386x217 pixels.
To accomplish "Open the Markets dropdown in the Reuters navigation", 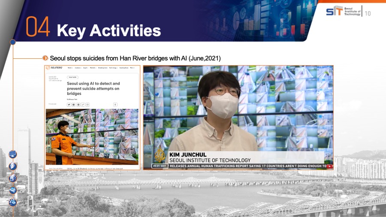I will [x=93, y=68].
